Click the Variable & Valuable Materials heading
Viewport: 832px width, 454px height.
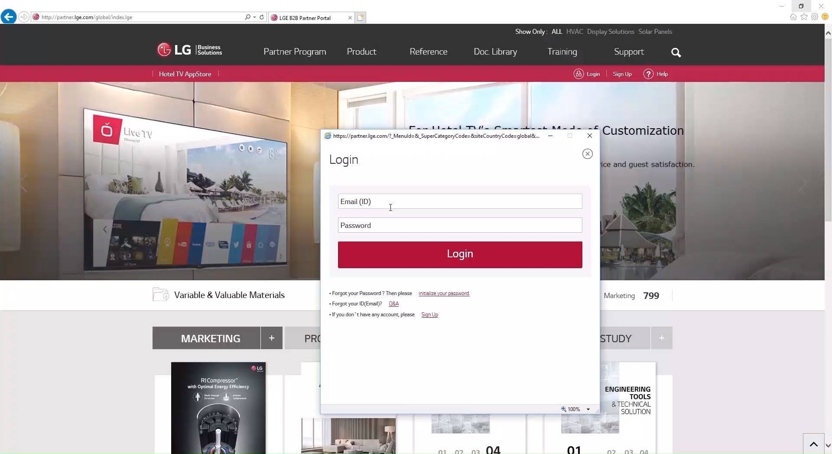(229, 295)
